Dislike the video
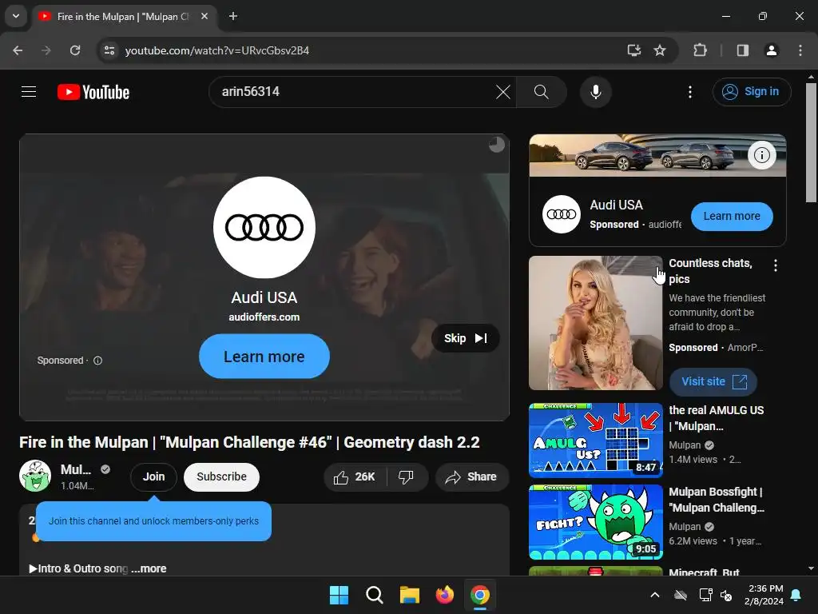Viewport: 818px width, 614px height. (407, 476)
